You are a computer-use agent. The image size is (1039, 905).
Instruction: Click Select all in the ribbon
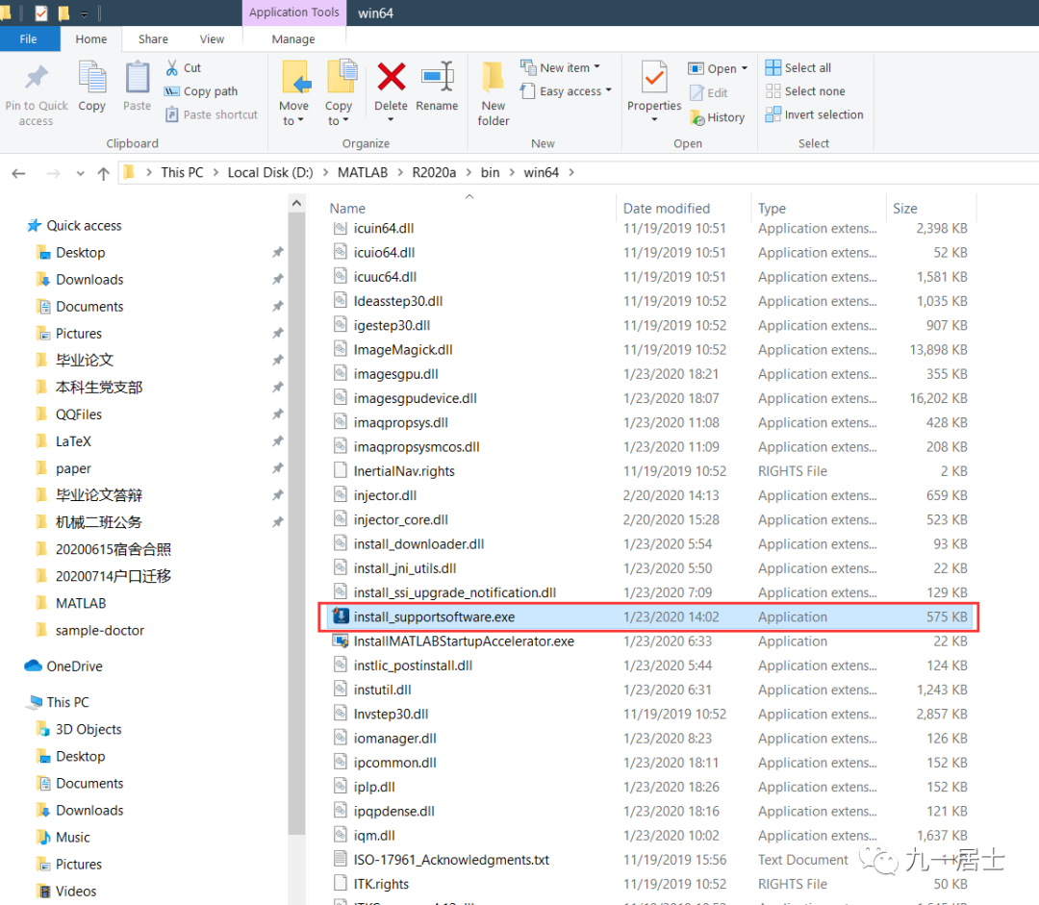point(804,67)
